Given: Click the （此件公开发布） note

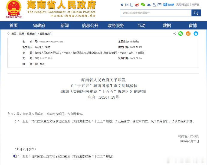Looking at the screenshot, I should coord(25,149).
